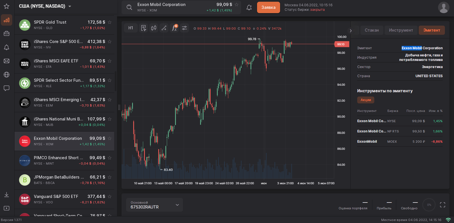Favorite Exxon Mobil with the header star
The height and width of the screenshot is (223, 454).
point(236,5)
